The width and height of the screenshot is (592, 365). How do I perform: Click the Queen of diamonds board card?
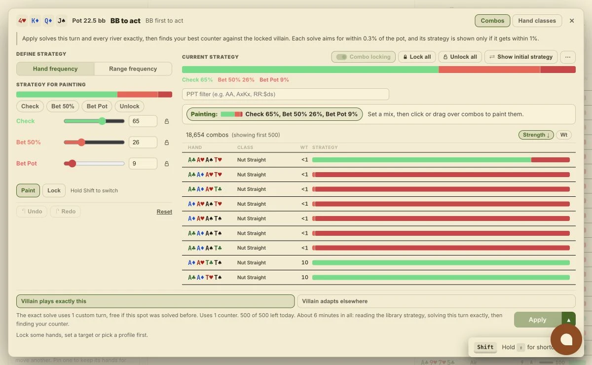tap(48, 21)
